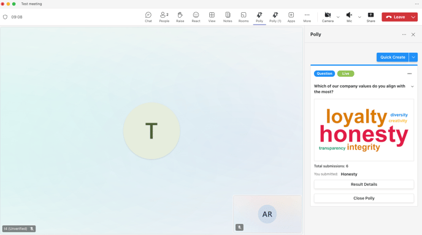Open Result Details
Viewport: 422px width, 235px height.
(x=364, y=185)
